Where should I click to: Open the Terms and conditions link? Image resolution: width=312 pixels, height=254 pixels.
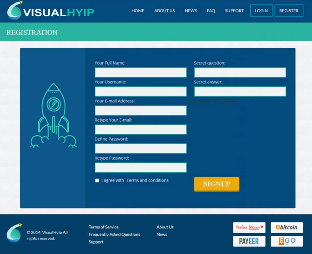pyautogui.click(x=147, y=180)
